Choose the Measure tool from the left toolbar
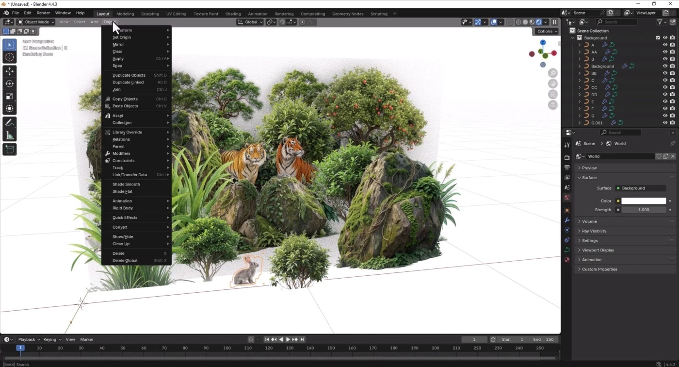The width and height of the screenshot is (679, 367). point(10,135)
